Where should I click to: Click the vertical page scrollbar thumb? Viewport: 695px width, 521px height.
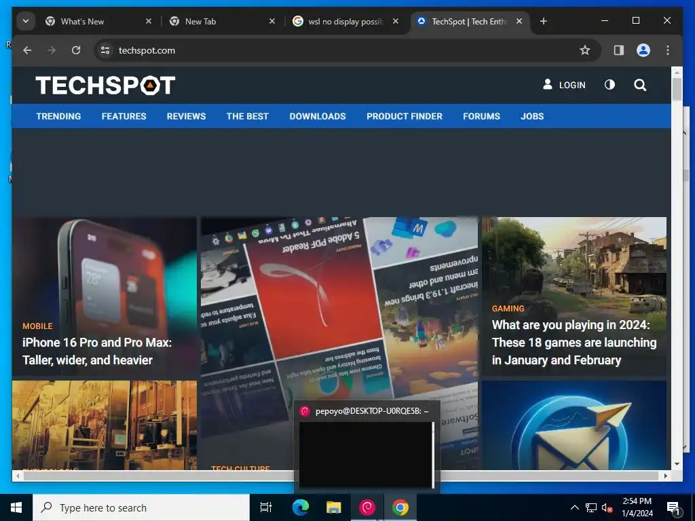pos(677,89)
